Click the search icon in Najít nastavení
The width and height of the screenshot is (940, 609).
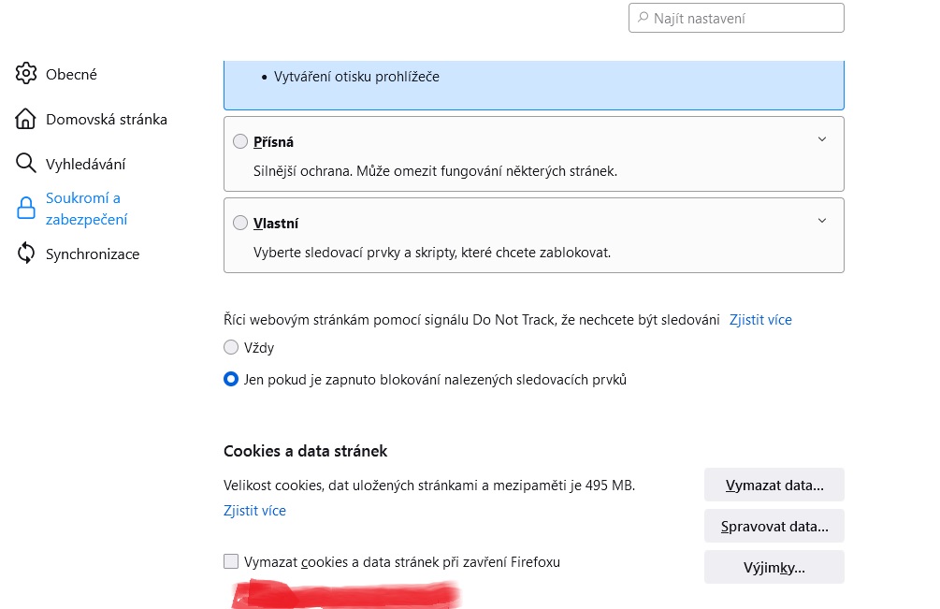pos(643,18)
